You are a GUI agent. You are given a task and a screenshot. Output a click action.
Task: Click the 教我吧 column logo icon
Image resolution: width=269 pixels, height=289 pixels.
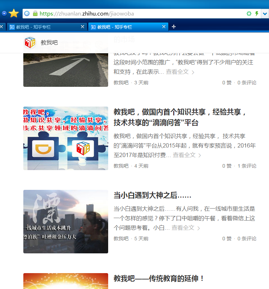point(30,43)
